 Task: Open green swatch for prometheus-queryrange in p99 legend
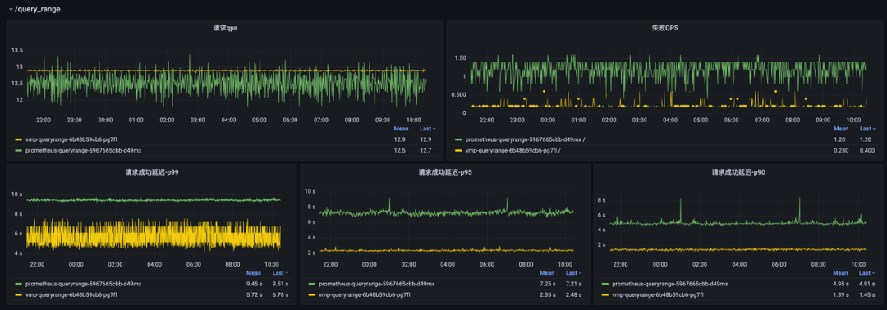tap(19, 284)
